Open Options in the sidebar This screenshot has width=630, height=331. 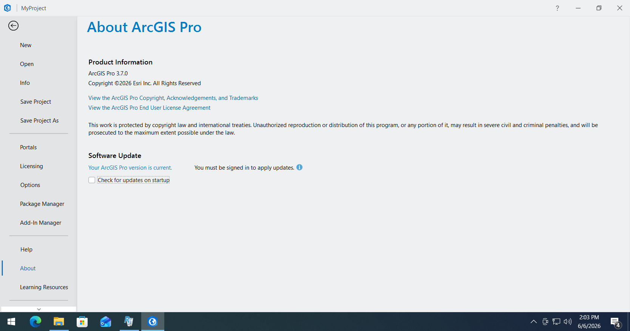coord(30,185)
